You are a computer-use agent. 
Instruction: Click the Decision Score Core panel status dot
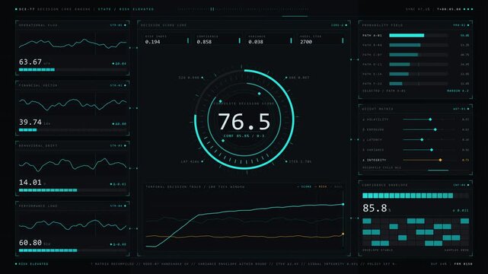(346, 25)
